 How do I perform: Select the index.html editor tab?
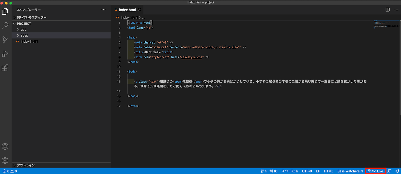(127, 10)
